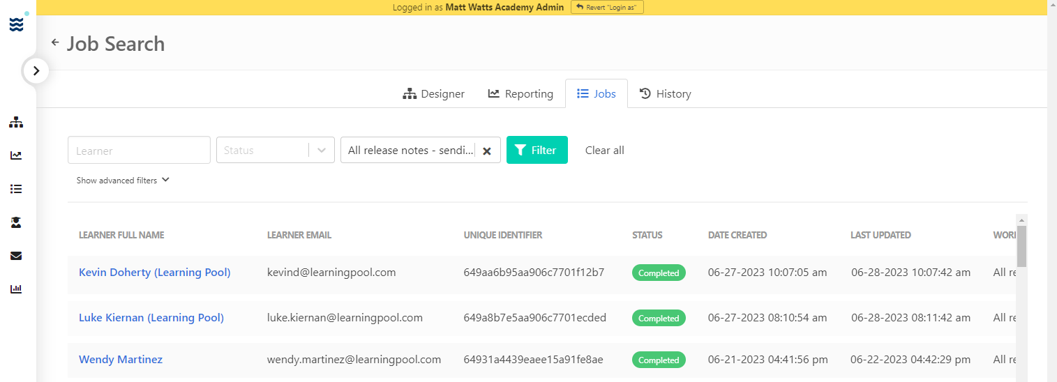Click the Unique Identifier column header
The height and width of the screenshot is (382, 1057).
click(503, 235)
